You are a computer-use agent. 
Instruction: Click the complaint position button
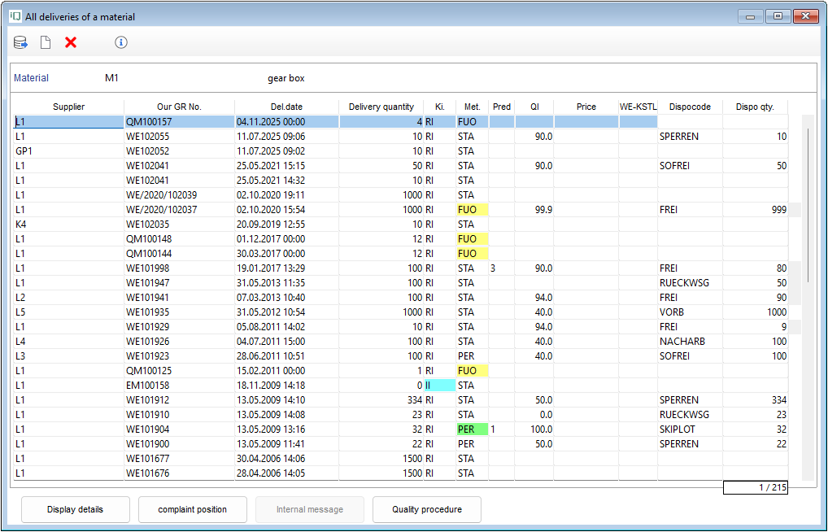(192, 509)
